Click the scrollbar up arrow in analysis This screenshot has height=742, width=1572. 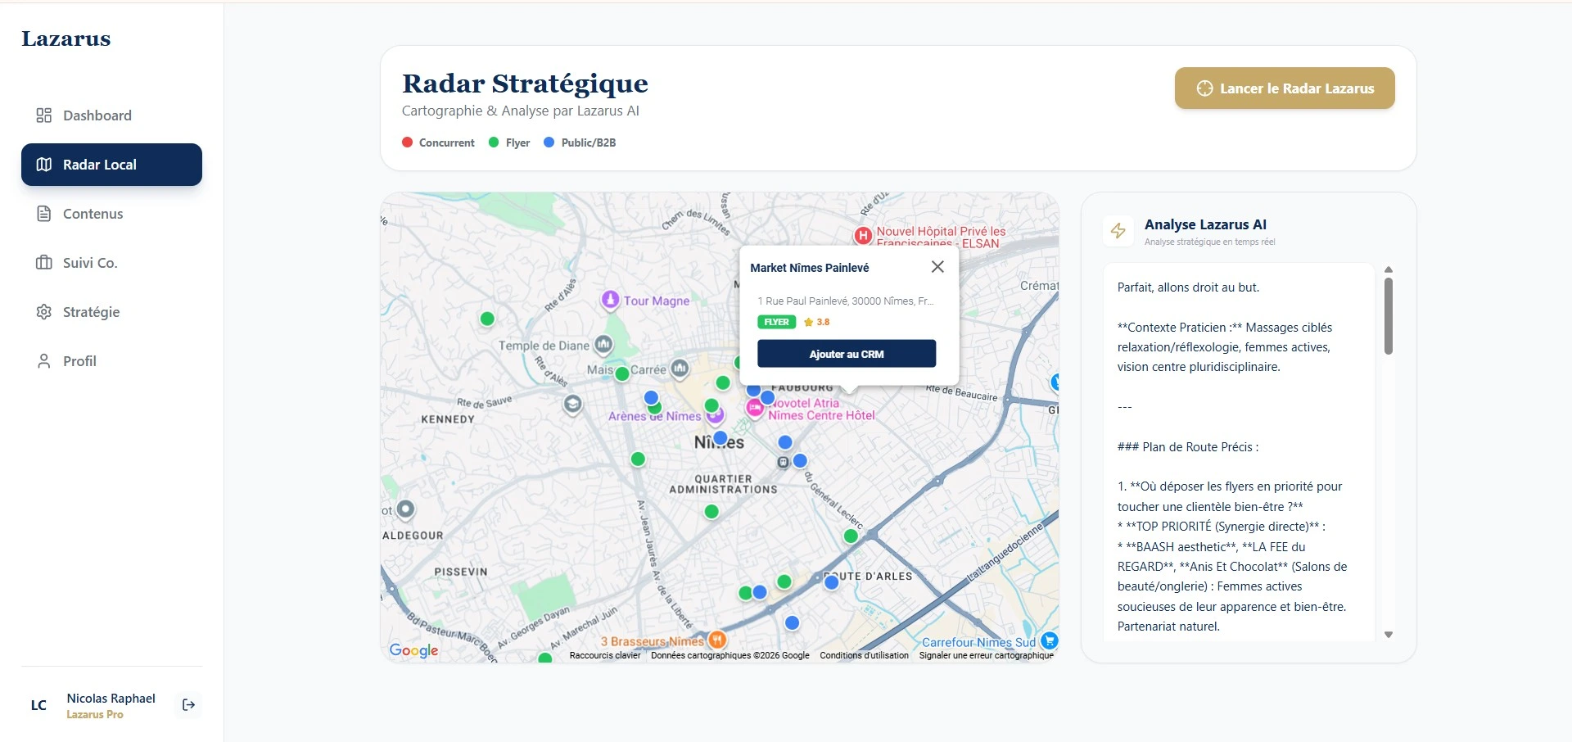[x=1389, y=269]
